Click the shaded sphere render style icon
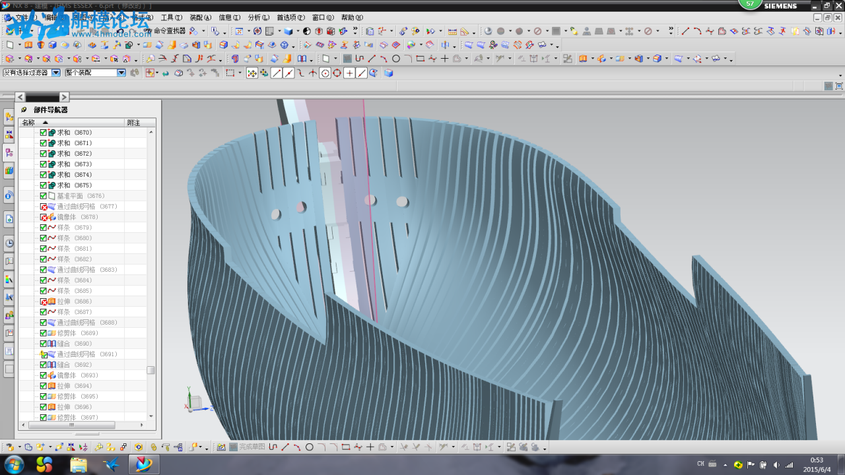This screenshot has height=475, width=845. 488,31
